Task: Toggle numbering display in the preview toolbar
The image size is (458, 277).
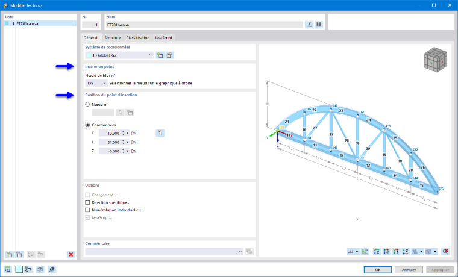Action: tap(351, 252)
